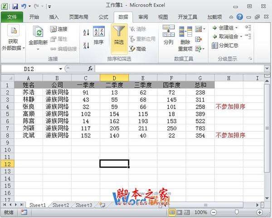Select cell with total 783

(x=200, y=128)
